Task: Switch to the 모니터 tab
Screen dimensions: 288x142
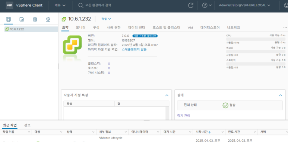Action: point(80,27)
